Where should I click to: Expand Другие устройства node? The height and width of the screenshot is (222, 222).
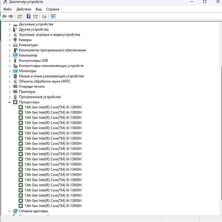tap(9, 30)
